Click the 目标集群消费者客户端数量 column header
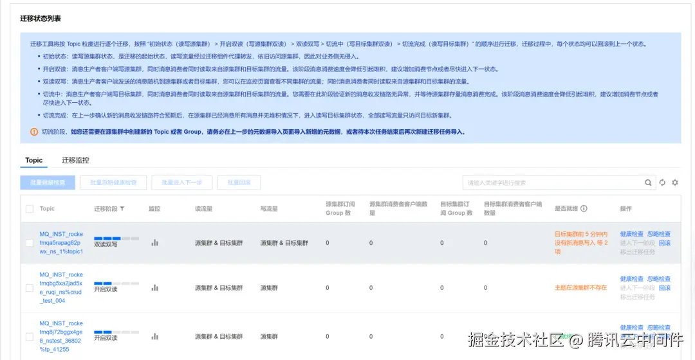 (x=513, y=208)
